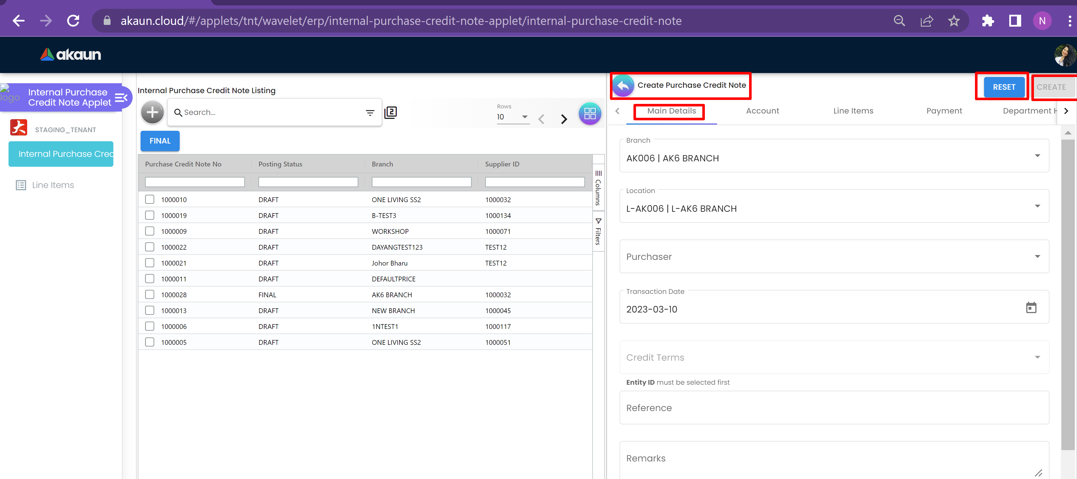Open the Account tab
The image size is (1077, 479).
tap(762, 111)
